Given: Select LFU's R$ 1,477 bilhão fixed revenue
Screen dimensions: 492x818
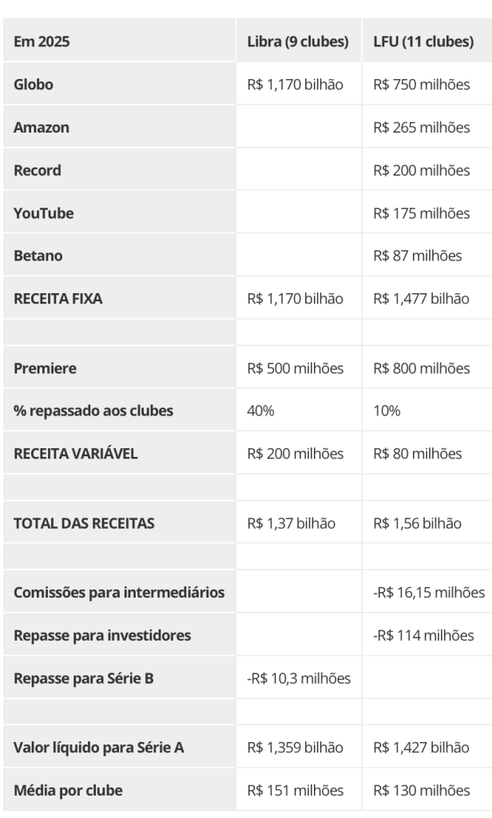Looking at the screenshot, I should [422, 299].
